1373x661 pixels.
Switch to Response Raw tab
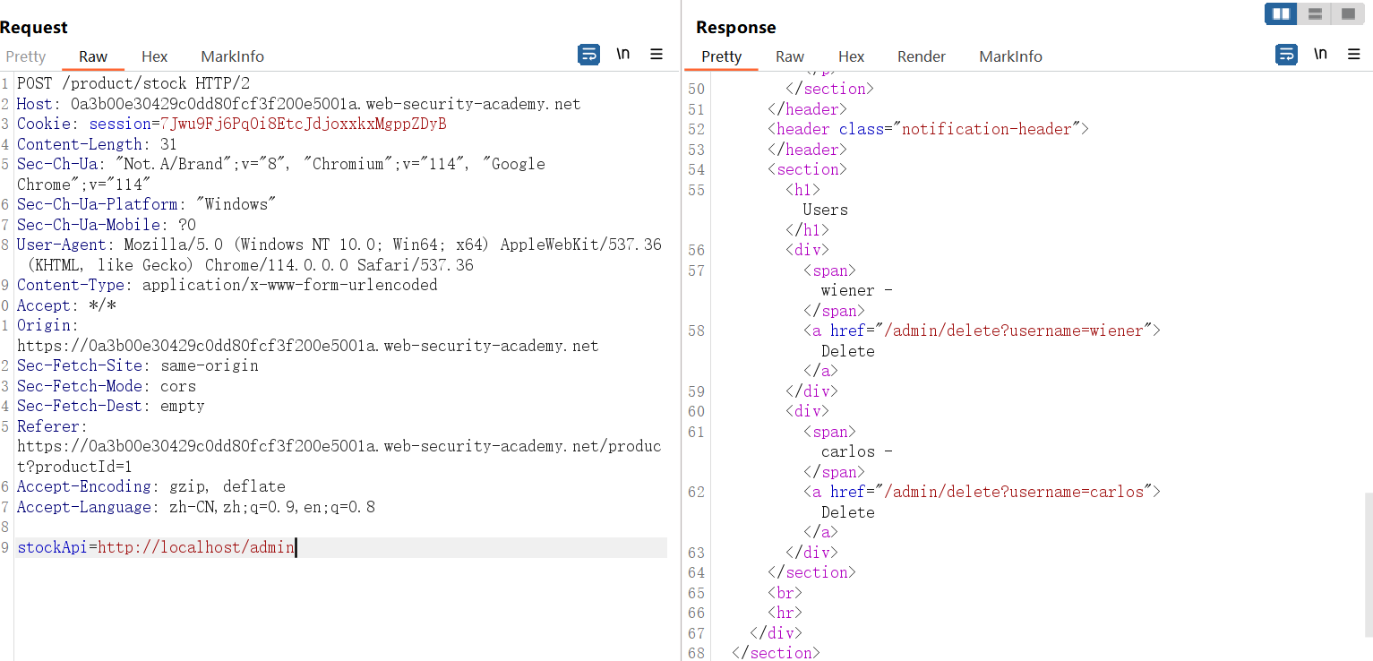coord(789,56)
